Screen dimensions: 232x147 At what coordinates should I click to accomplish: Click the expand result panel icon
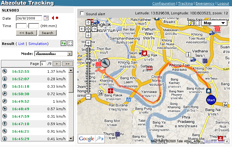click(70, 43)
